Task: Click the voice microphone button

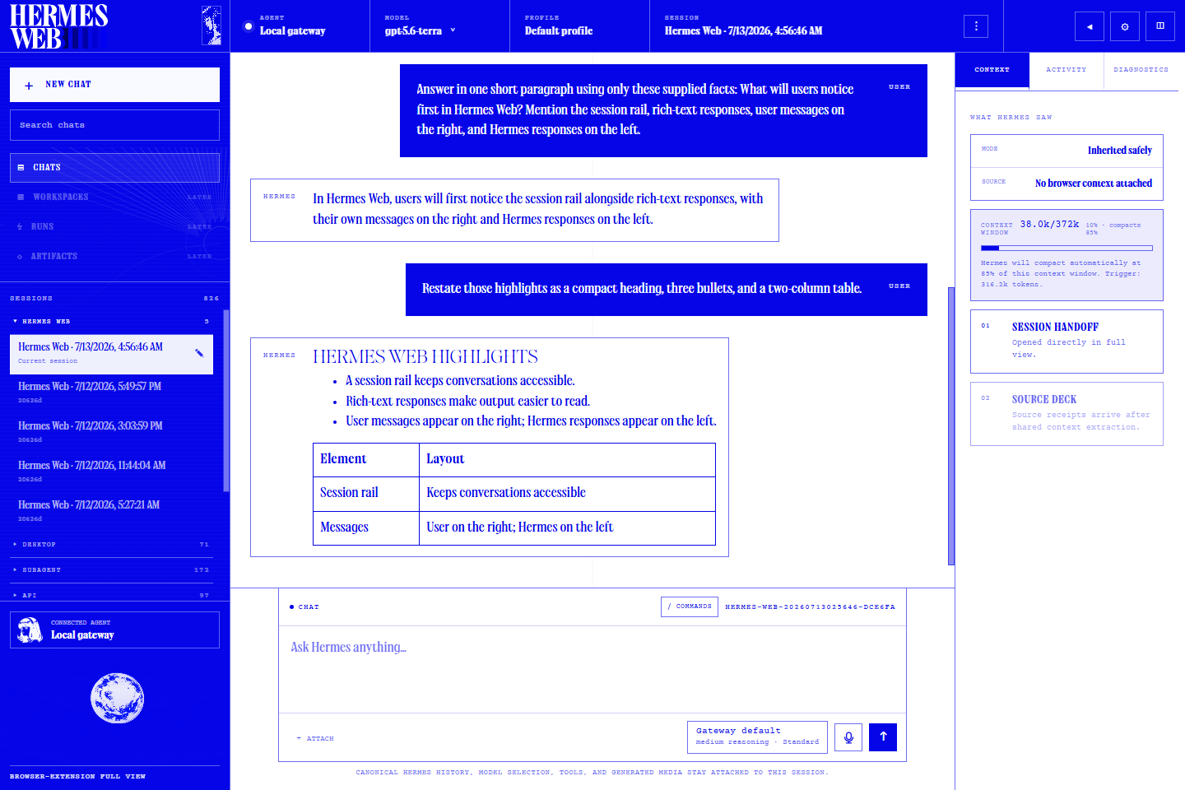Action: (x=848, y=737)
